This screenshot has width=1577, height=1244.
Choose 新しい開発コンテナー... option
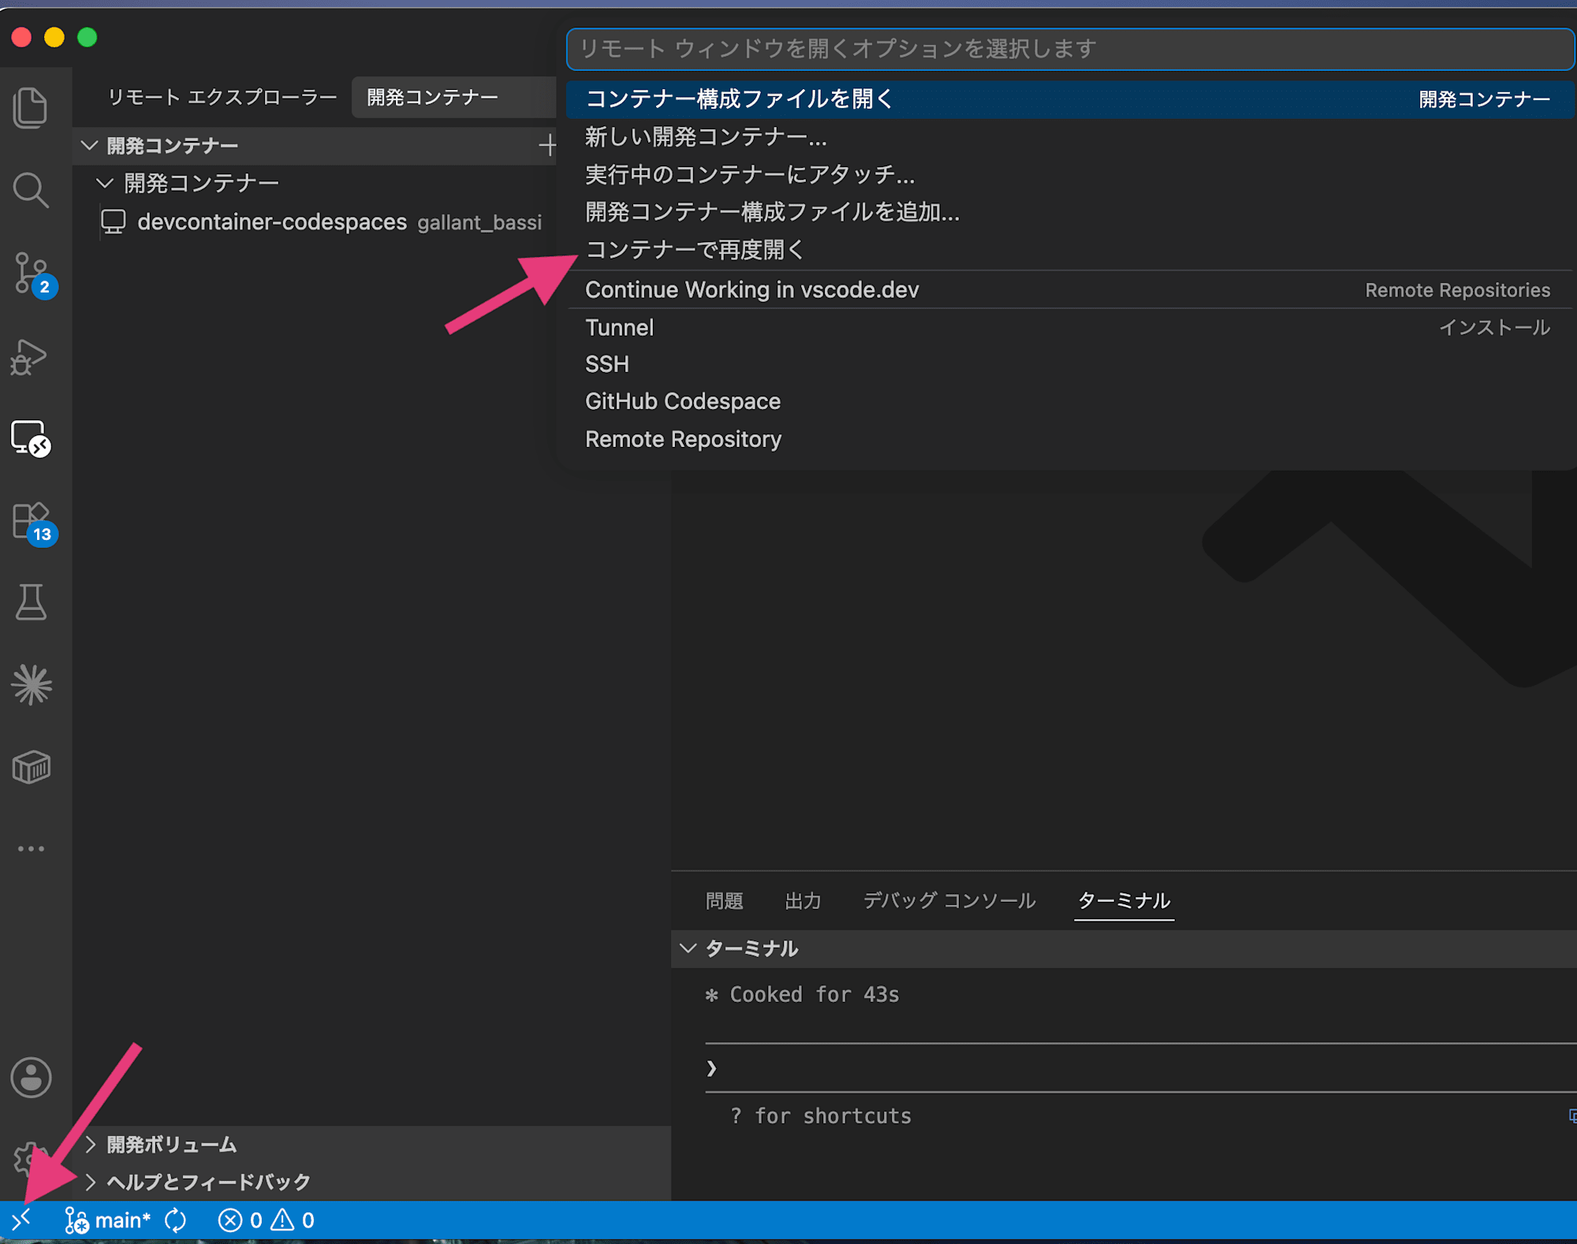pyautogui.click(x=1070, y=137)
